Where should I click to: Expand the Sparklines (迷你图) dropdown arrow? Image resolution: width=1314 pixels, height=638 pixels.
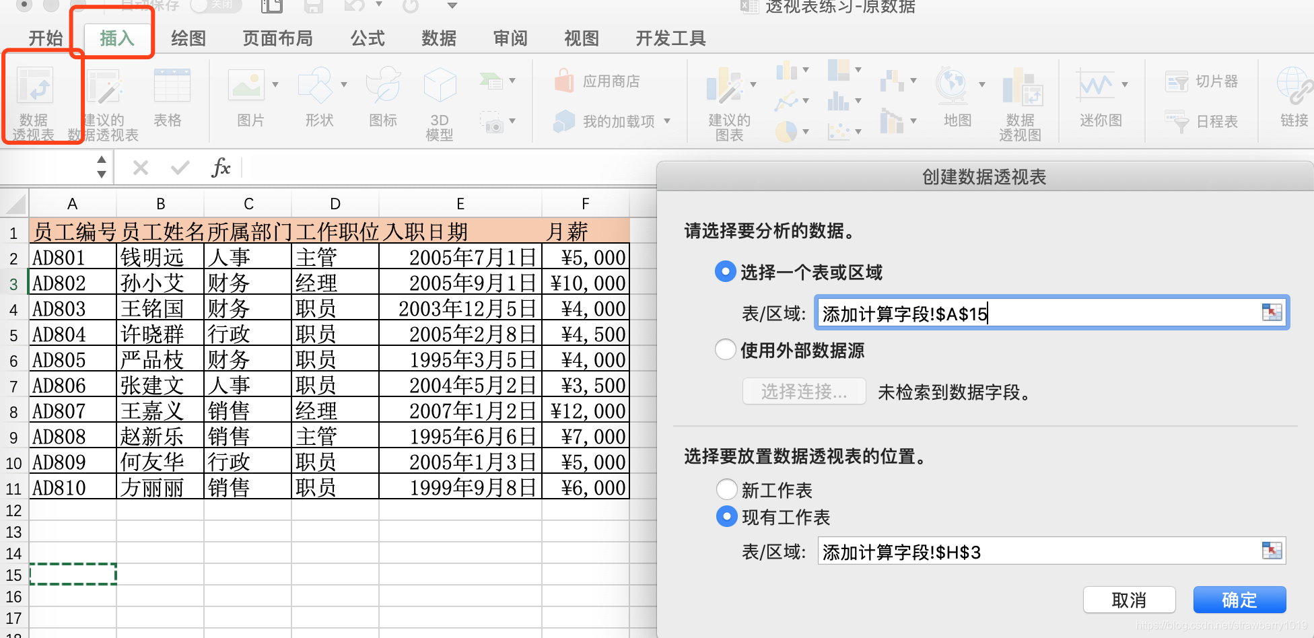(x=1125, y=85)
